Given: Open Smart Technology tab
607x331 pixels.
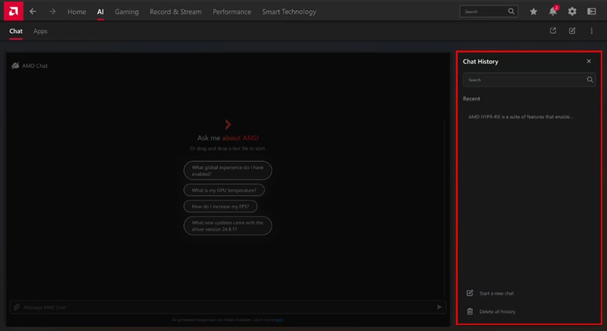Looking at the screenshot, I should coord(289,12).
